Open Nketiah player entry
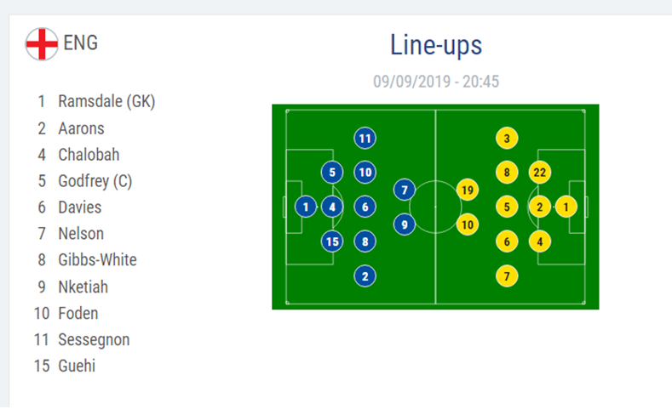The width and height of the screenshot is (672, 409). click(x=83, y=287)
